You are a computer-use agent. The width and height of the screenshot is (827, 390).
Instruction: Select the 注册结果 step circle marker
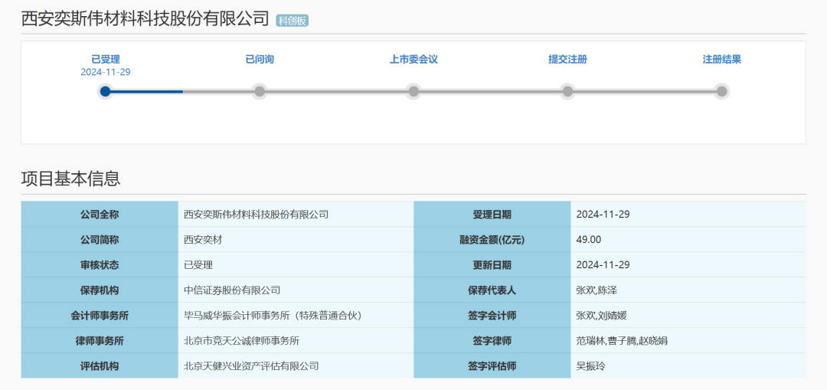tap(721, 91)
